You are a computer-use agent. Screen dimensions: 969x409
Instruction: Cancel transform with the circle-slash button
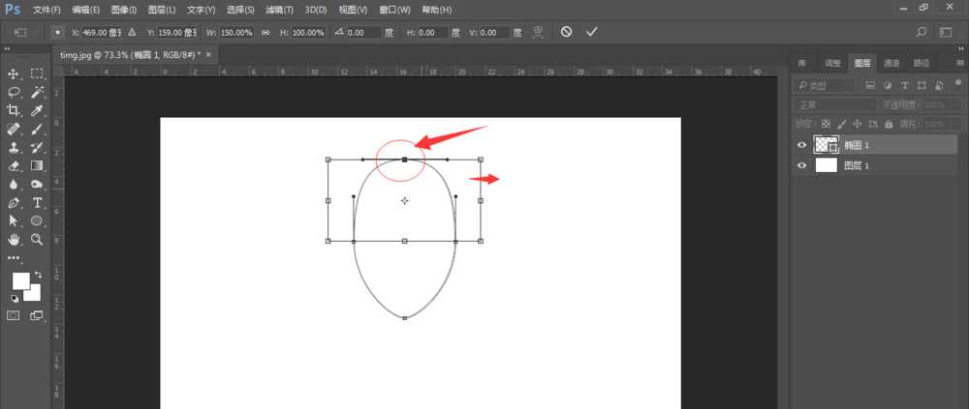[x=566, y=32]
